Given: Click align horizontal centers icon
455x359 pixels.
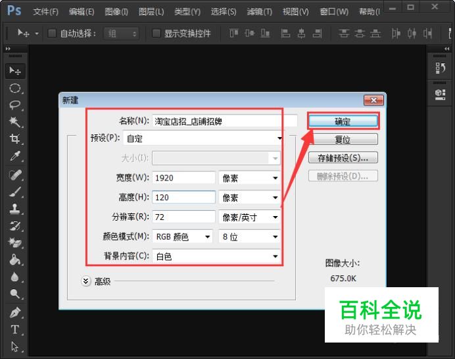Looking at the screenshot, I should pyautogui.click(x=301, y=34).
